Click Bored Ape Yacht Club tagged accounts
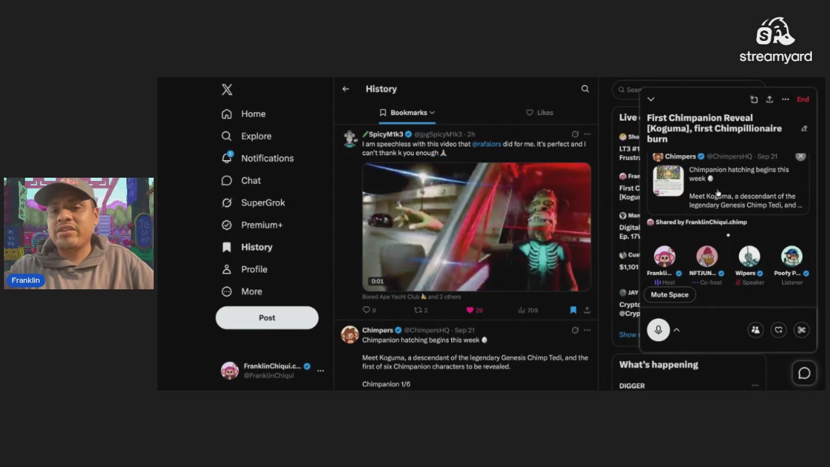The height and width of the screenshot is (467, 830). pos(412,297)
